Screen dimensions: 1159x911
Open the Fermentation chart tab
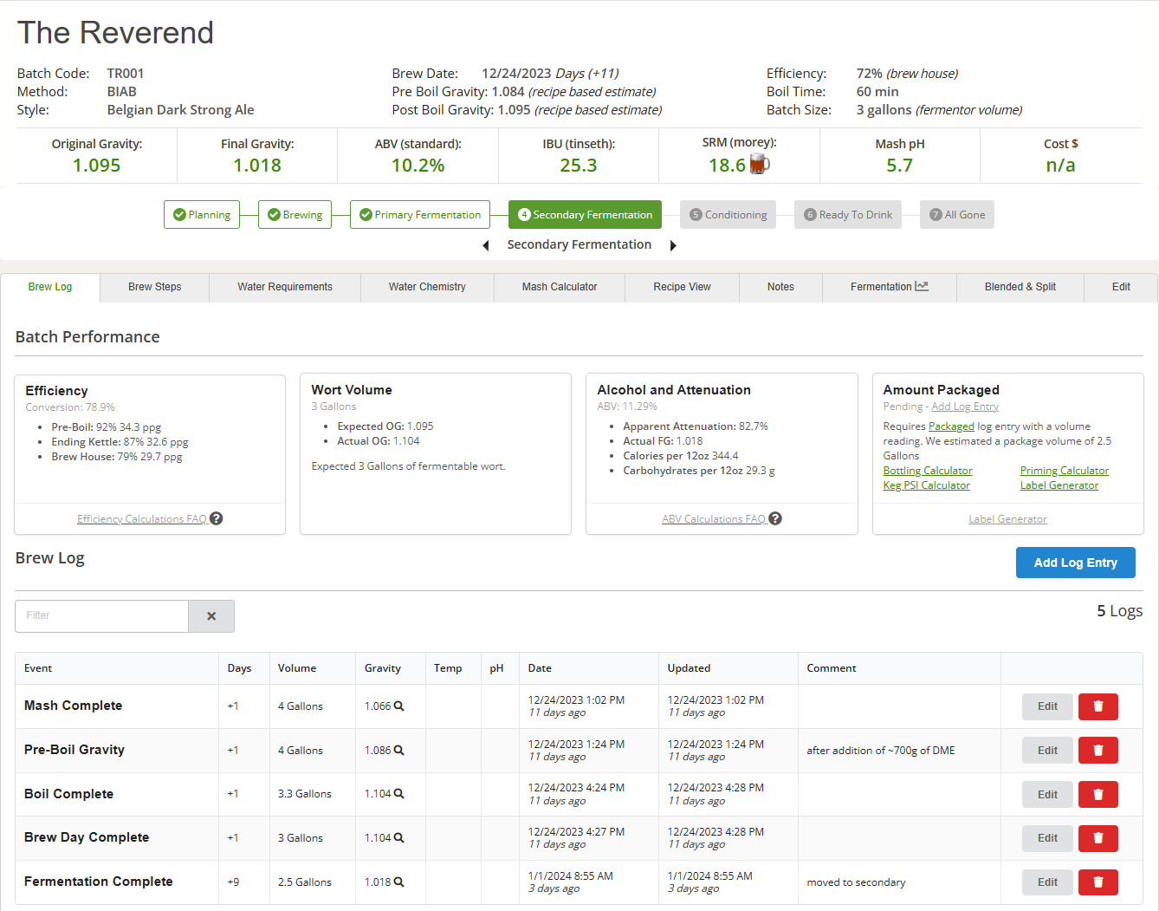890,287
